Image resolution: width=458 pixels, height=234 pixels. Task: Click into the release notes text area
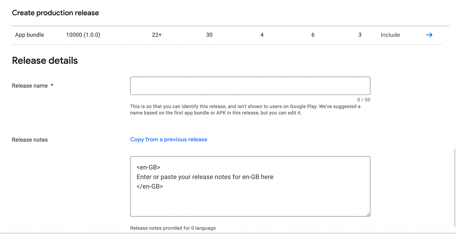tap(250, 186)
